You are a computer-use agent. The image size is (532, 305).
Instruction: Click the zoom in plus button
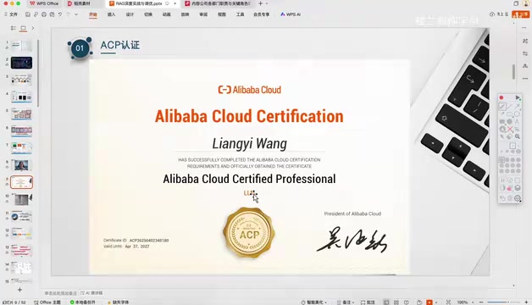pyautogui.click(x=526, y=302)
